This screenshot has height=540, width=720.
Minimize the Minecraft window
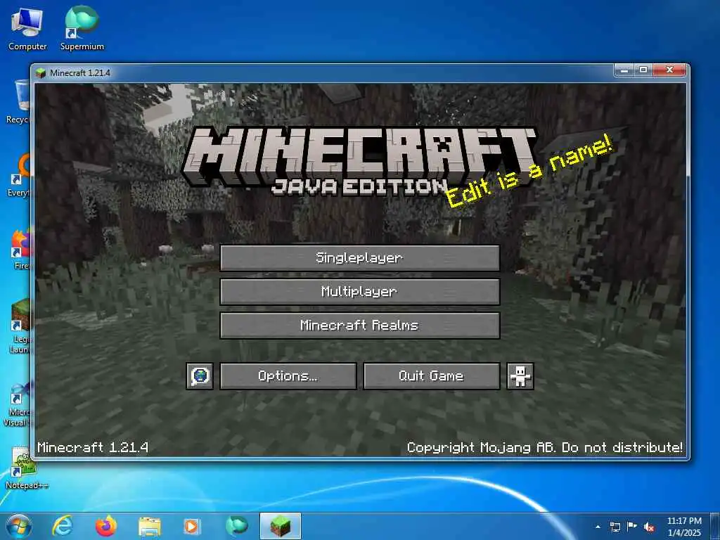pyautogui.click(x=624, y=70)
